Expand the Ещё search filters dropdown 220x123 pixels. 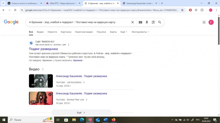124,32
